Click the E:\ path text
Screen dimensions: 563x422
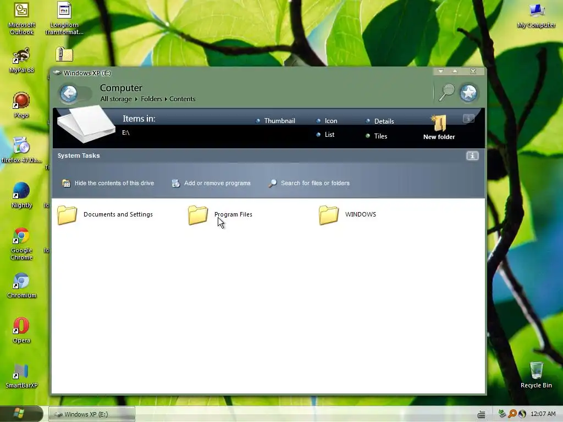[126, 133]
